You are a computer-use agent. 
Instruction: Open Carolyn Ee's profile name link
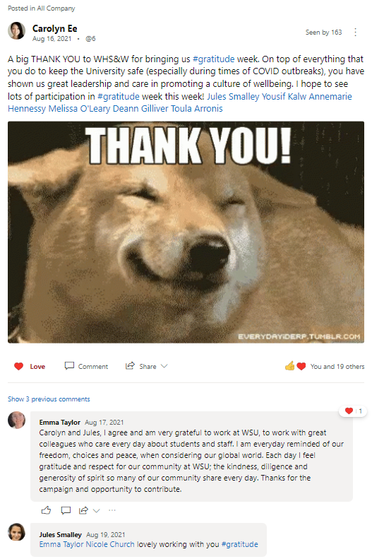coord(55,28)
